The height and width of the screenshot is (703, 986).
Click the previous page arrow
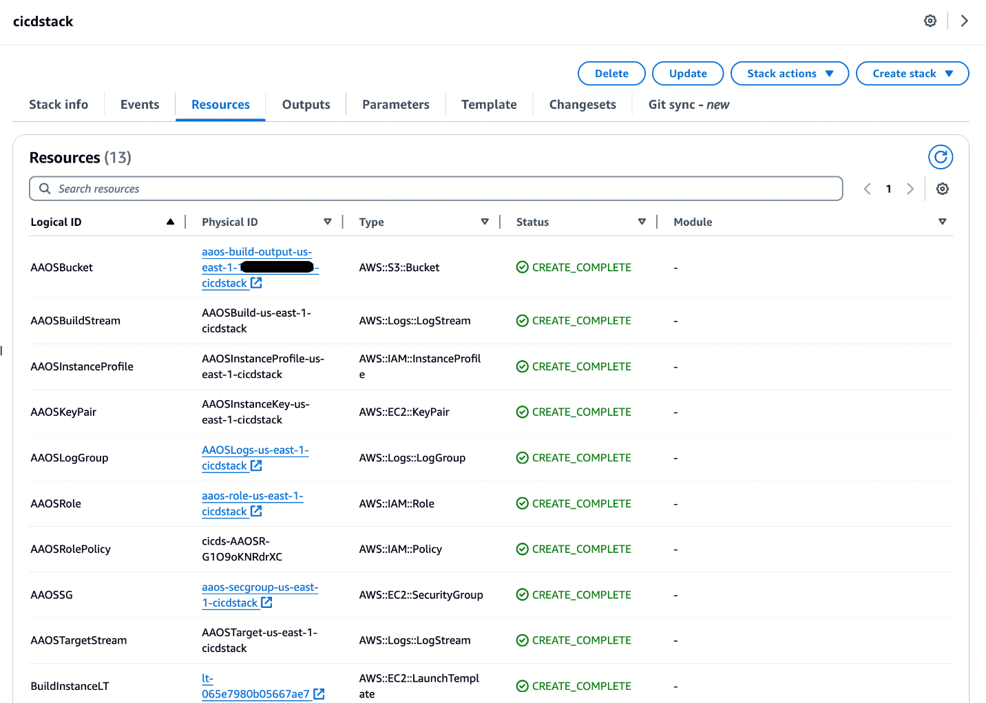pyautogui.click(x=867, y=188)
